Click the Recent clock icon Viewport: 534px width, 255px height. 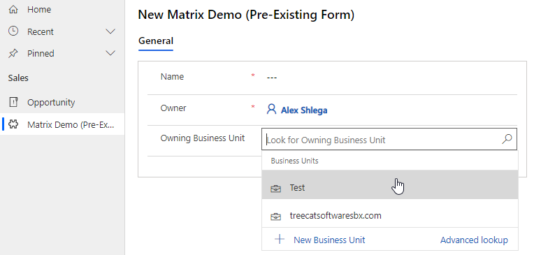(x=13, y=31)
